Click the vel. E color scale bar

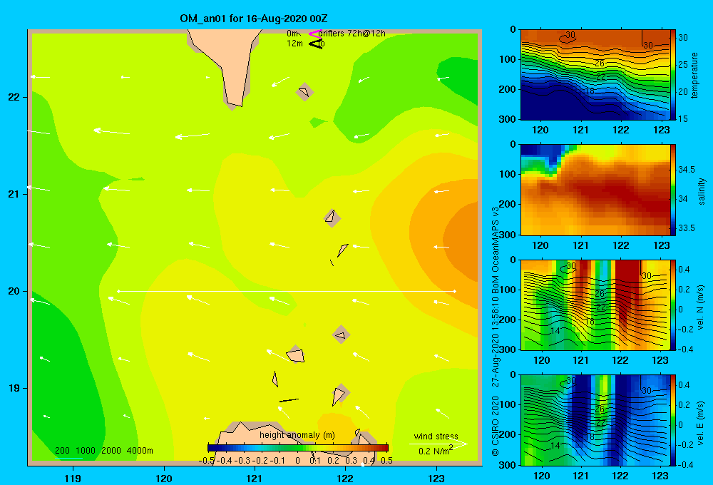click(673, 420)
